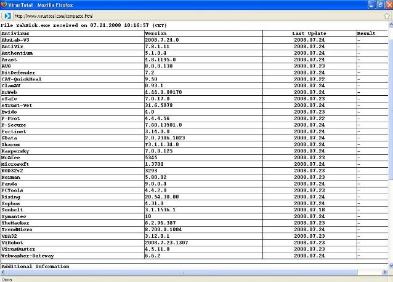Click the F-Secure version 7.60.13501.0
The height and width of the screenshot is (282, 393).
tap(163, 125)
